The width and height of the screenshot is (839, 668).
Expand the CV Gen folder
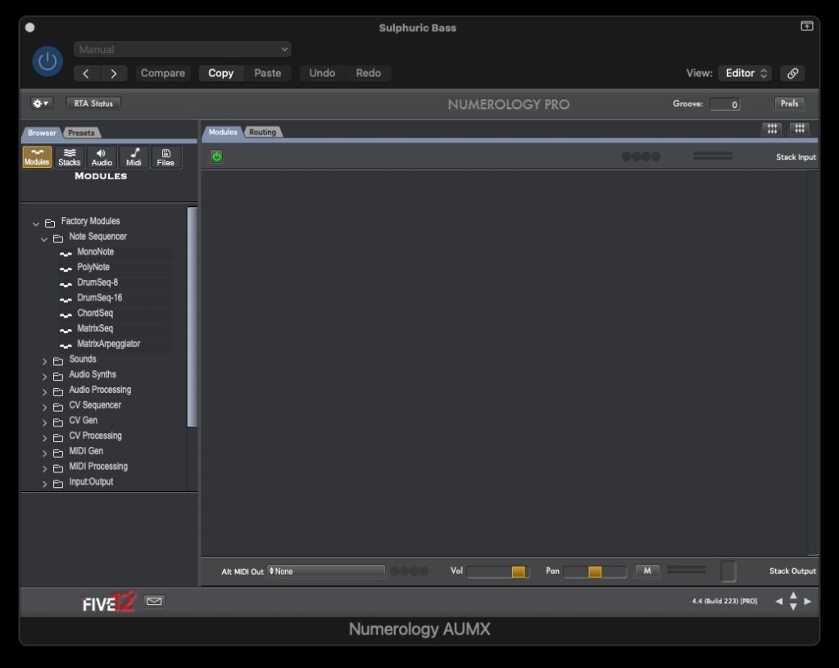click(x=44, y=422)
